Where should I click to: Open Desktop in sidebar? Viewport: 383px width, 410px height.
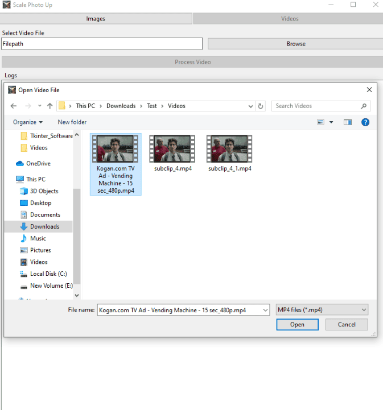(x=36, y=203)
